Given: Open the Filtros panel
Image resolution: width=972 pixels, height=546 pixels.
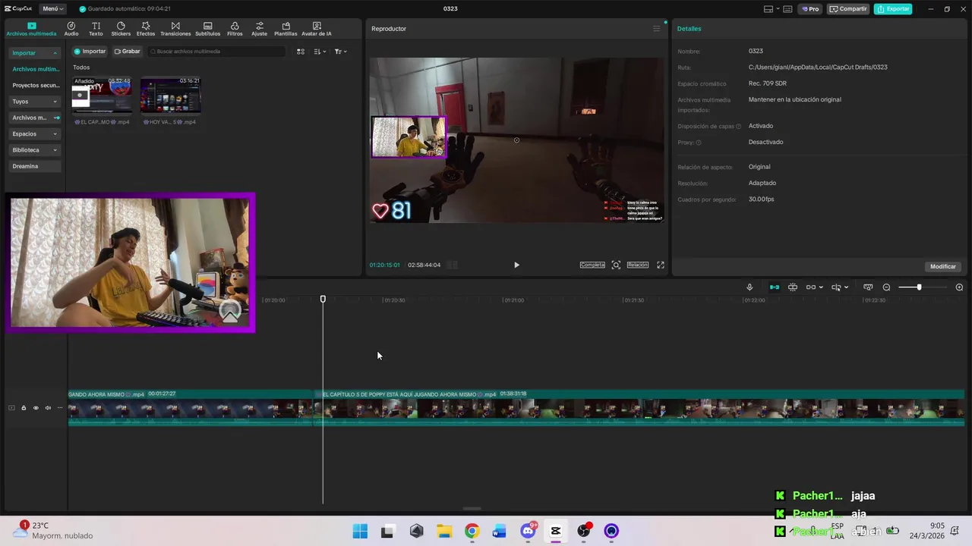Looking at the screenshot, I should tap(235, 29).
